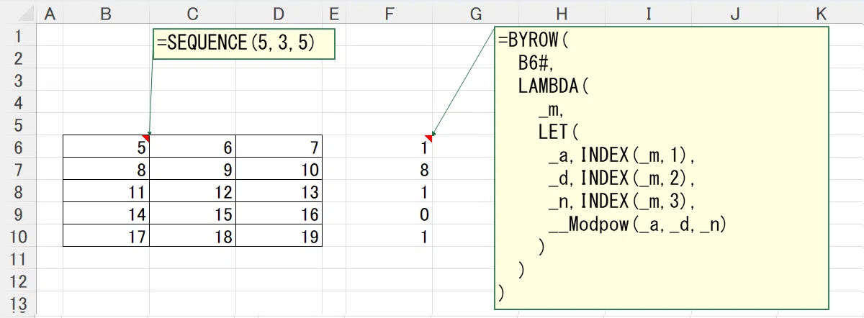Select row 9 header
Screen dimensions: 864x318
tap(18, 214)
